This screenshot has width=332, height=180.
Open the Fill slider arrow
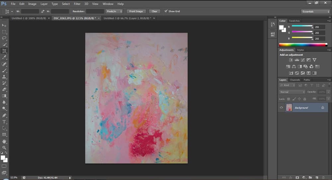tap(328, 99)
